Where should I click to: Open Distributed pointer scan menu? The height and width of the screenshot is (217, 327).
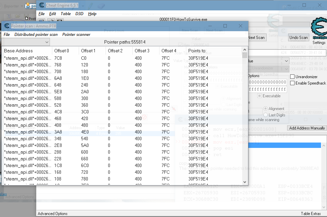pos(36,35)
